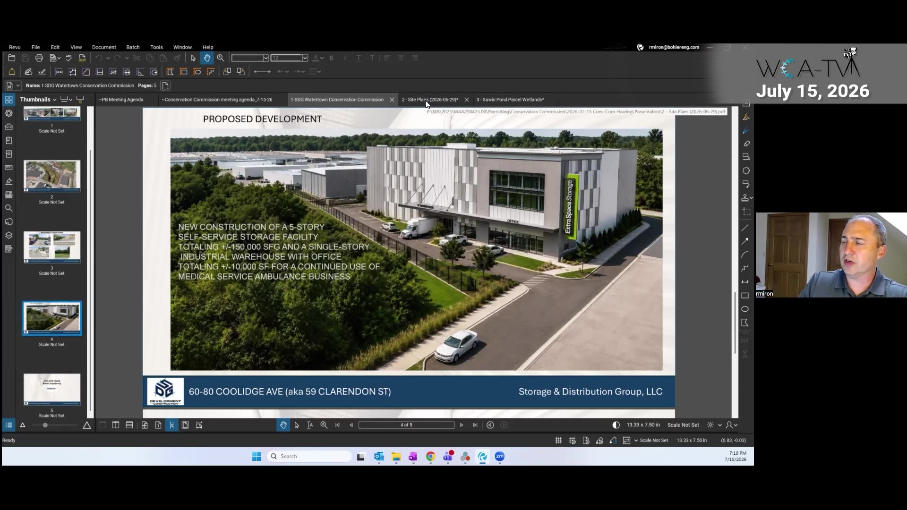Run OCR on the document

[x=82, y=58]
